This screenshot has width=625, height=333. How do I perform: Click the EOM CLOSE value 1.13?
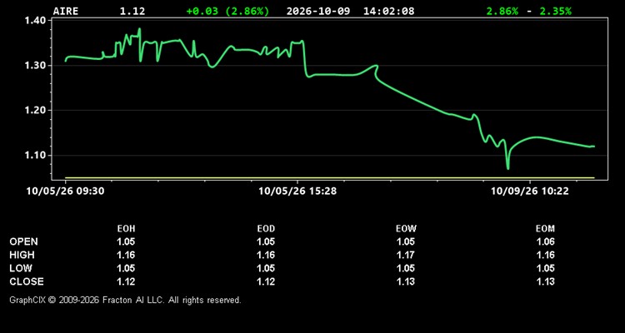point(546,281)
